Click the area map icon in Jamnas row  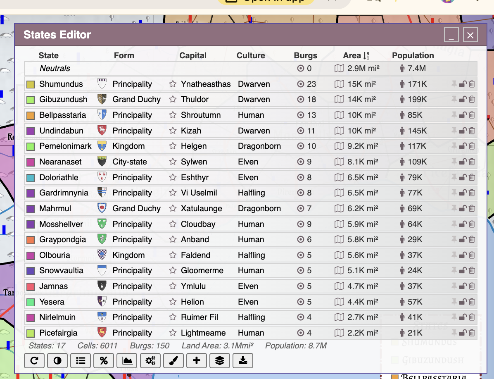click(x=339, y=286)
